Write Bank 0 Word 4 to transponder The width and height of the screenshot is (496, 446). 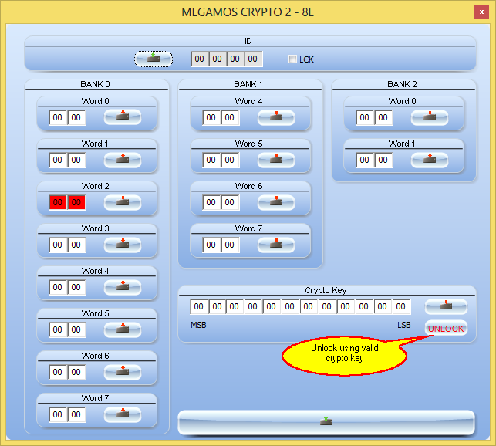(x=123, y=287)
